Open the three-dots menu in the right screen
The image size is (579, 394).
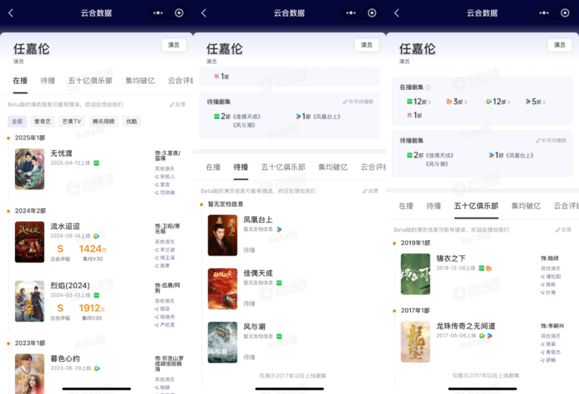544,13
